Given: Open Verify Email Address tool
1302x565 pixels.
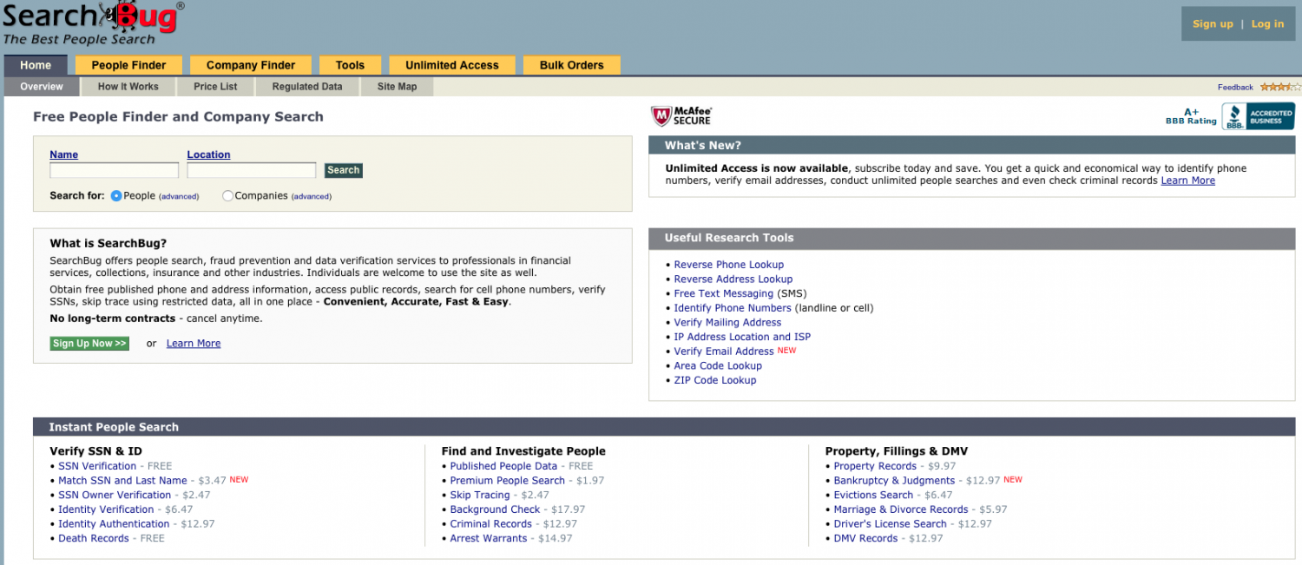Looking at the screenshot, I should (x=724, y=351).
